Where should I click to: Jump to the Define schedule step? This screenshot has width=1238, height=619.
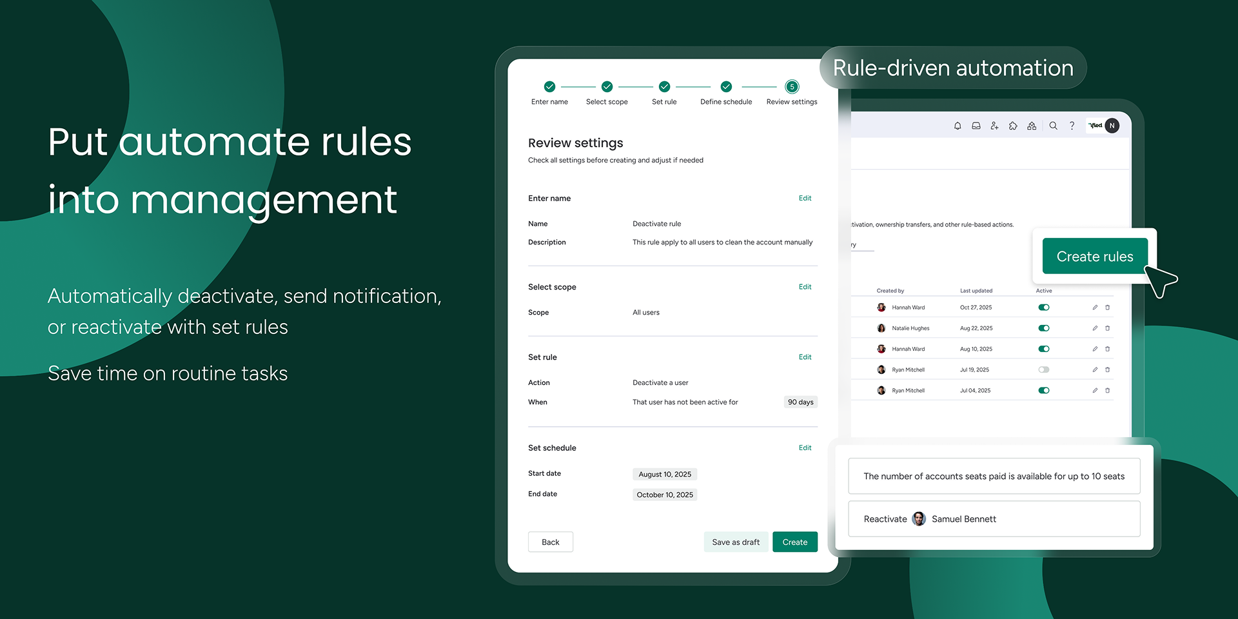pos(726,87)
